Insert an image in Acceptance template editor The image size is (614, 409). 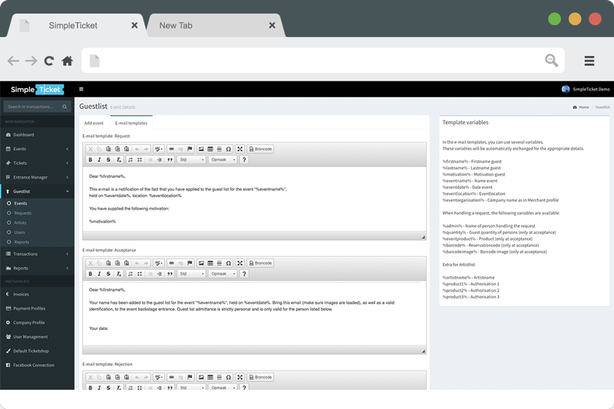click(201, 263)
